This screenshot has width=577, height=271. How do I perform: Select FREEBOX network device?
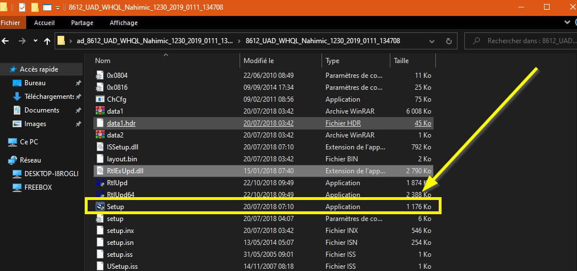coord(38,187)
